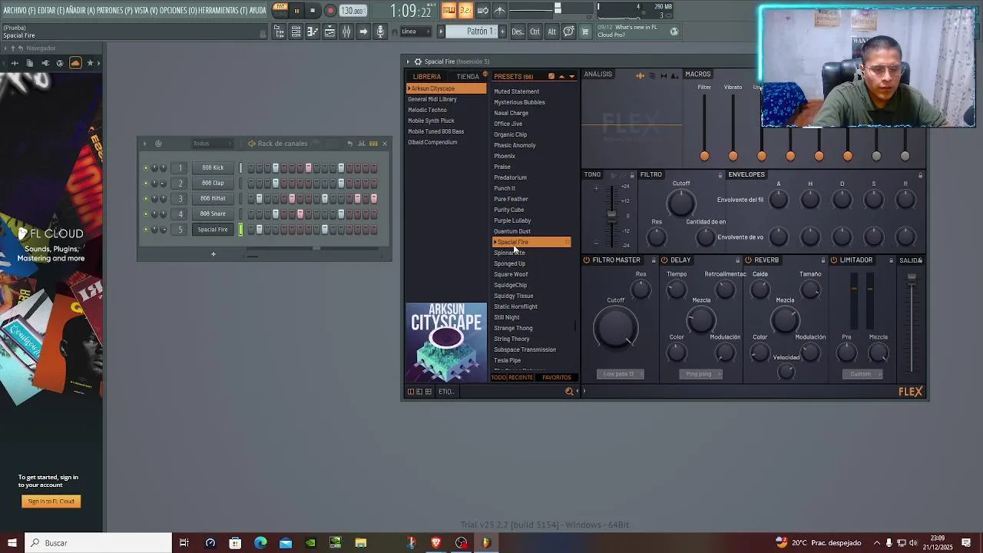Viewport: 983px width, 553px height.
Task: Click the record button in transport bar
Action: click(x=330, y=11)
